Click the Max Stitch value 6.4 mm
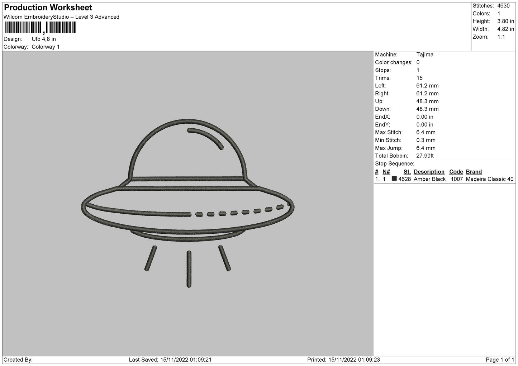518x366 pixels. pyautogui.click(x=426, y=133)
